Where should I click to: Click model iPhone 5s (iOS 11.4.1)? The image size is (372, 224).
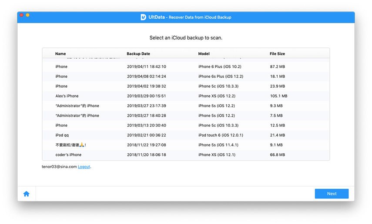pyautogui.click(x=218, y=145)
